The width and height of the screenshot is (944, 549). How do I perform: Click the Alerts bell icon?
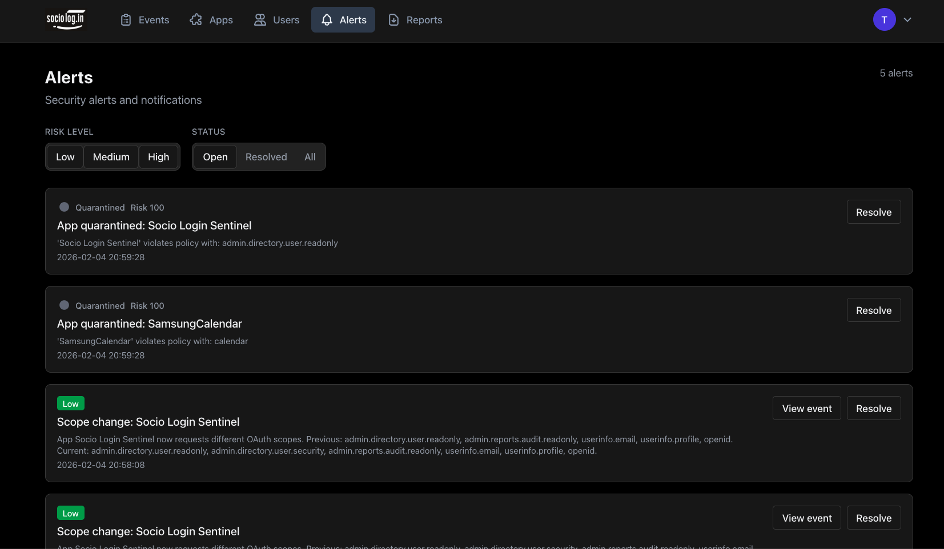(327, 20)
